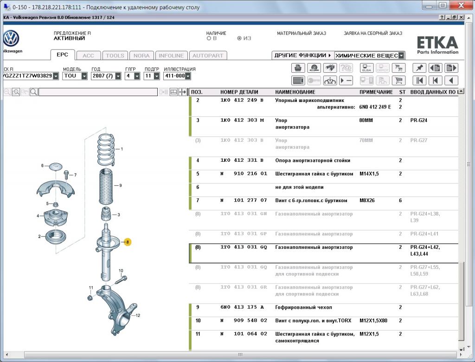Open the ГЛГР dropdown showing 4
475x362 pixels.
(137, 76)
